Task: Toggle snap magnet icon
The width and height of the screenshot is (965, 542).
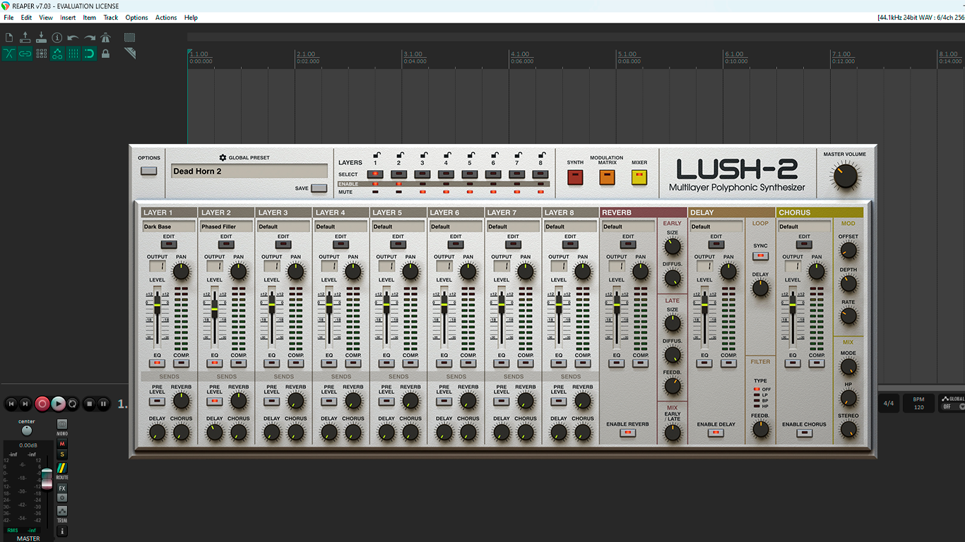Action: click(90, 54)
